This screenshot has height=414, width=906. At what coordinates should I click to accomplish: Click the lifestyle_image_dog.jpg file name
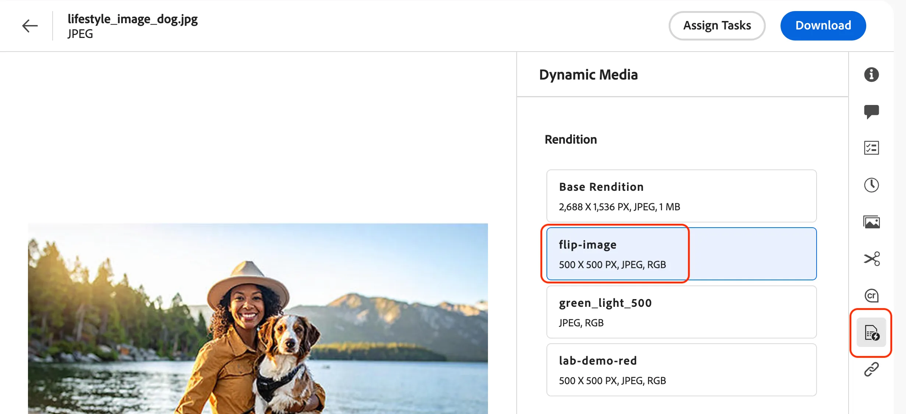pyautogui.click(x=132, y=19)
